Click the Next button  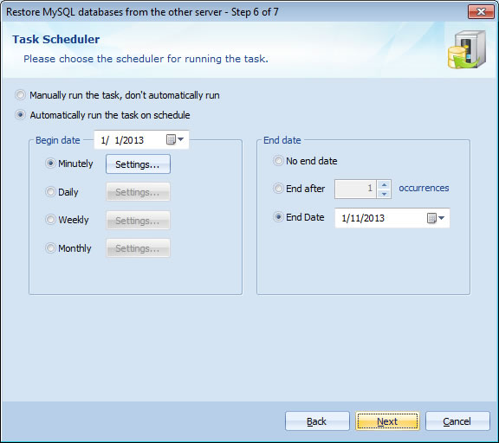(387, 421)
